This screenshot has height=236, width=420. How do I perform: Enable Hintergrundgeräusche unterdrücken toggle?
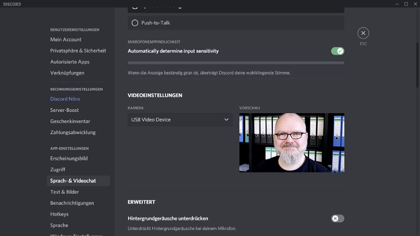tap(337, 218)
